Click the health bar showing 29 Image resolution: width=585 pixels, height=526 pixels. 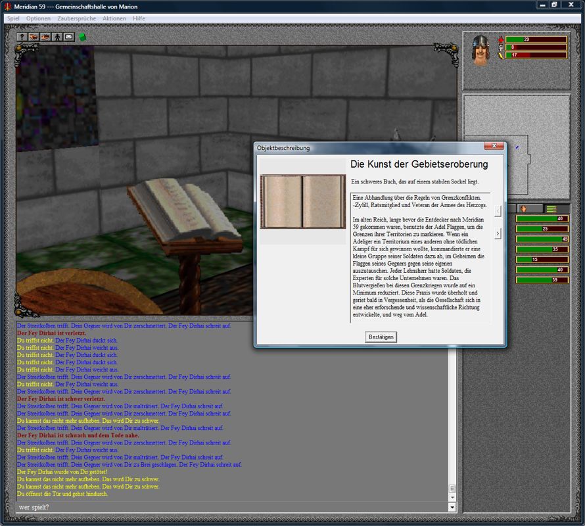pyautogui.click(x=536, y=39)
